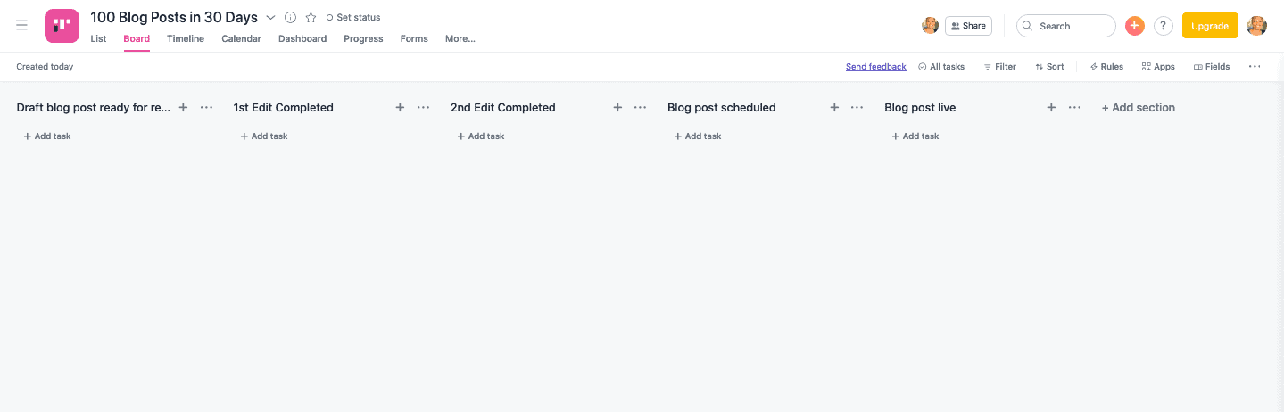Open more options for Blog post live column

[1074, 107]
